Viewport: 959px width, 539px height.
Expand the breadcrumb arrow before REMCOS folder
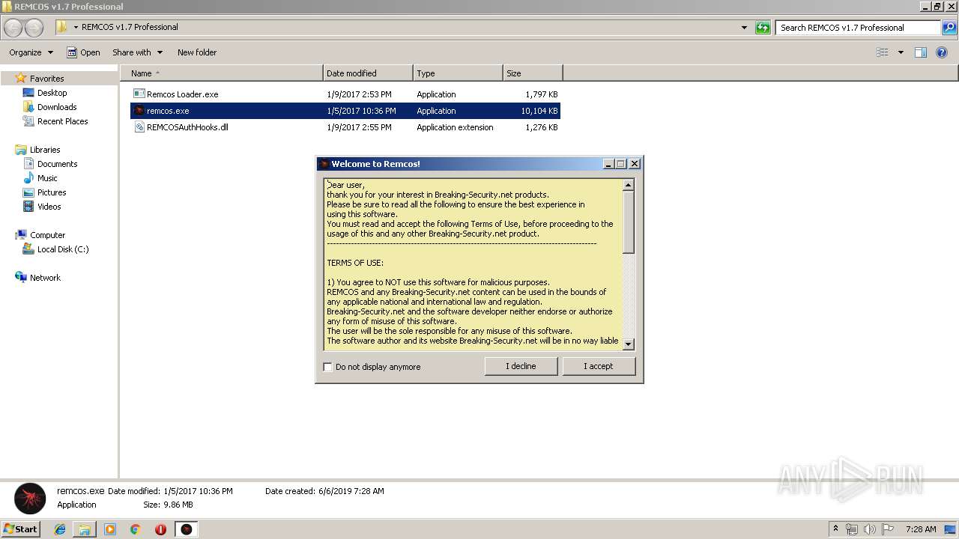click(76, 27)
